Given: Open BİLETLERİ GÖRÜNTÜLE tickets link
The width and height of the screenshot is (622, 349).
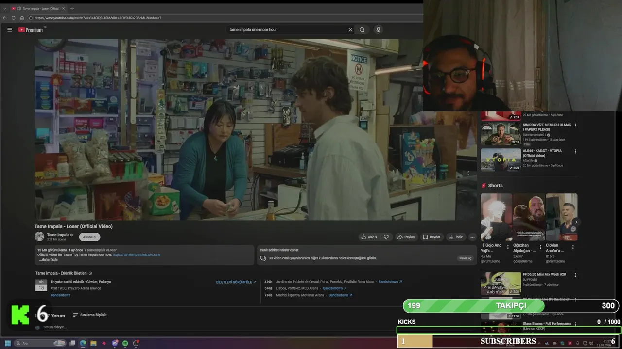Looking at the screenshot, I should coord(236,282).
